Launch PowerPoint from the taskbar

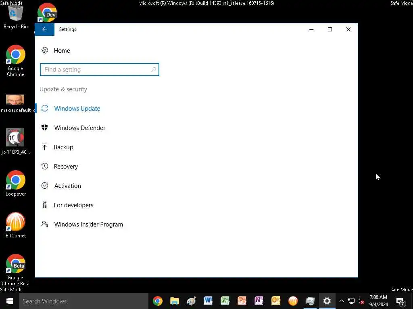pos(242,301)
